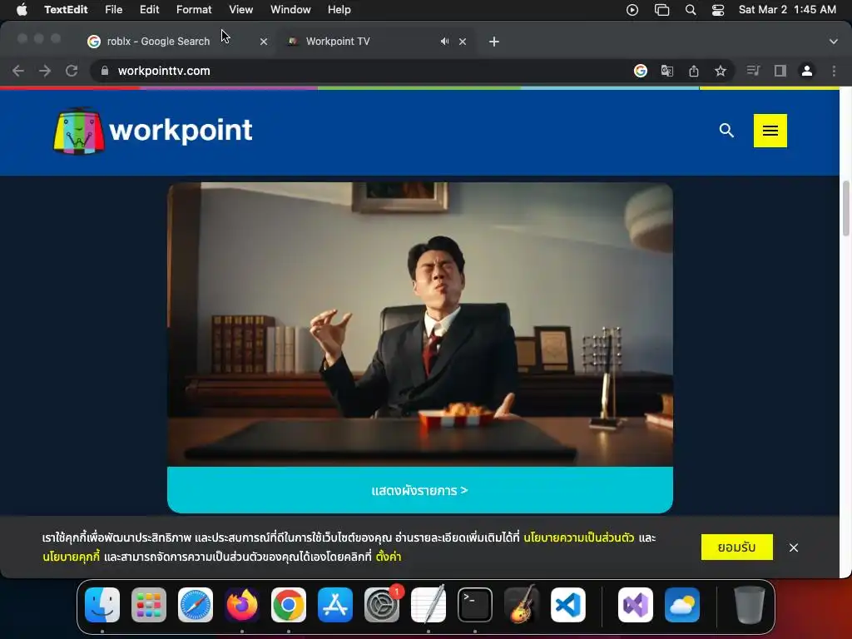This screenshot has width=852, height=639.
Task: Open the File menu
Action: pos(113,10)
